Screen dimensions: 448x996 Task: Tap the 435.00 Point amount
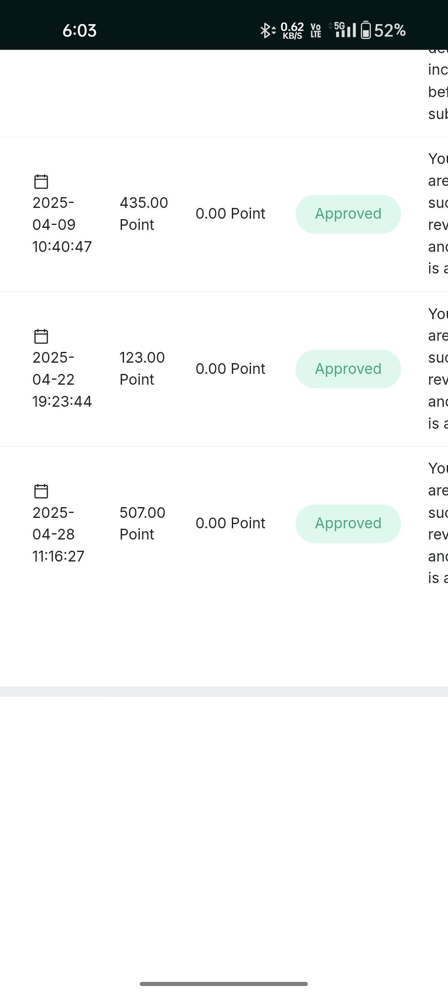[x=144, y=214]
